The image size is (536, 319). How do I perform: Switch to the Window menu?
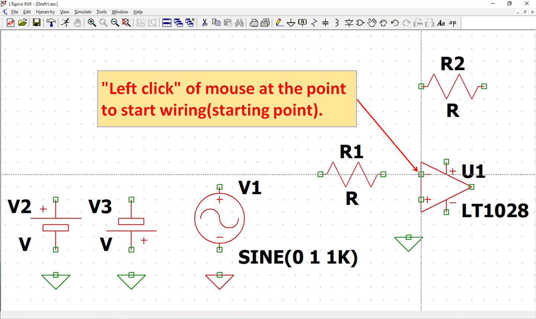click(x=119, y=12)
